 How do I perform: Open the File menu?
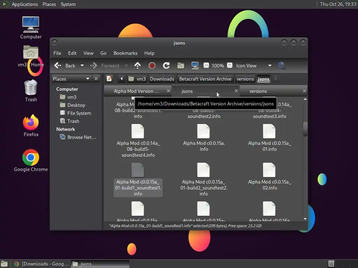[57, 53]
